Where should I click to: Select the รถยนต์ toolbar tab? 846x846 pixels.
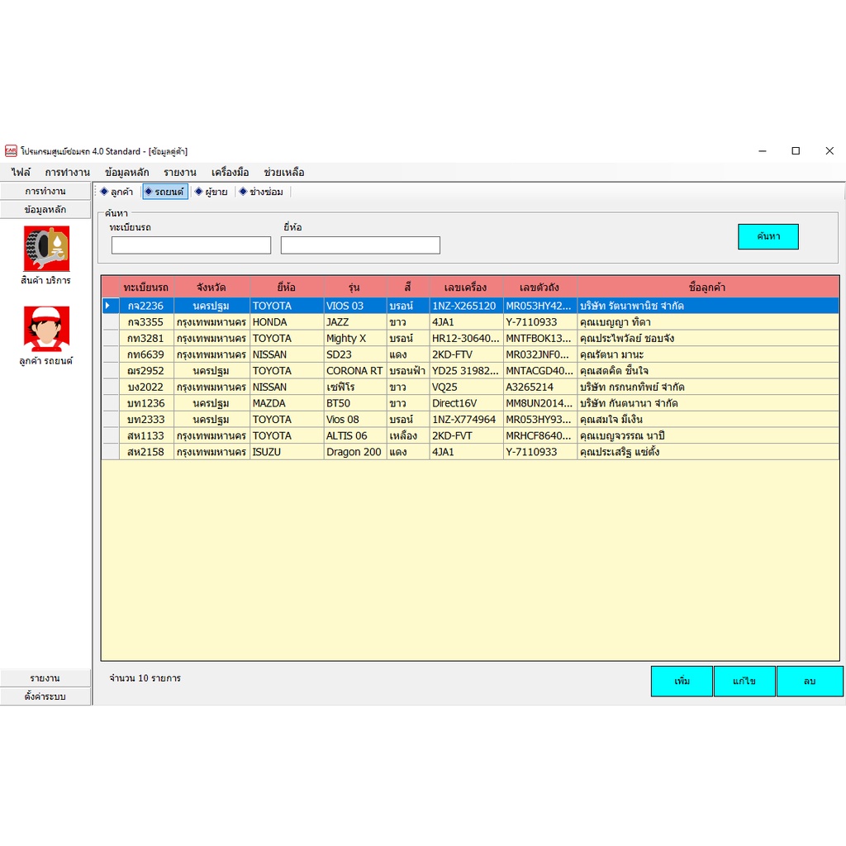point(165,192)
